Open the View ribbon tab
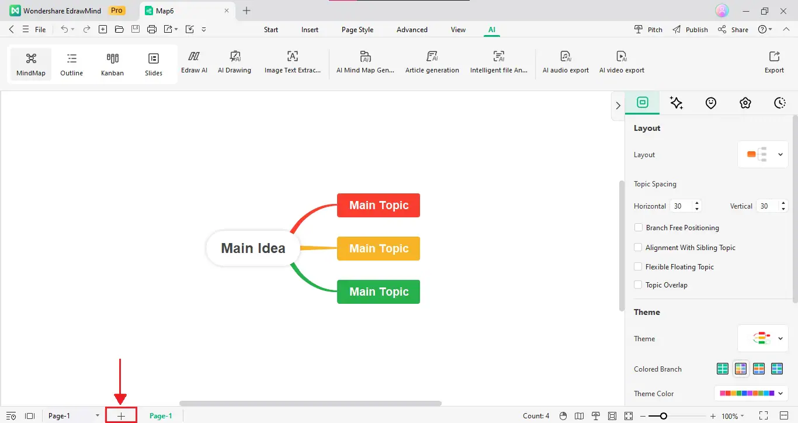Viewport: 798px width, 423px height. (x=459, y=30)
